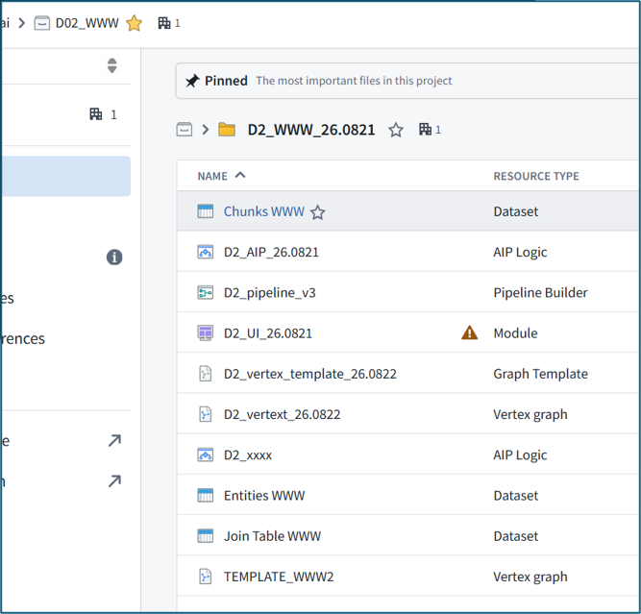Click the D2_WWW_26.0821 folder title
The image size is (641, 614).
[311, 130]
